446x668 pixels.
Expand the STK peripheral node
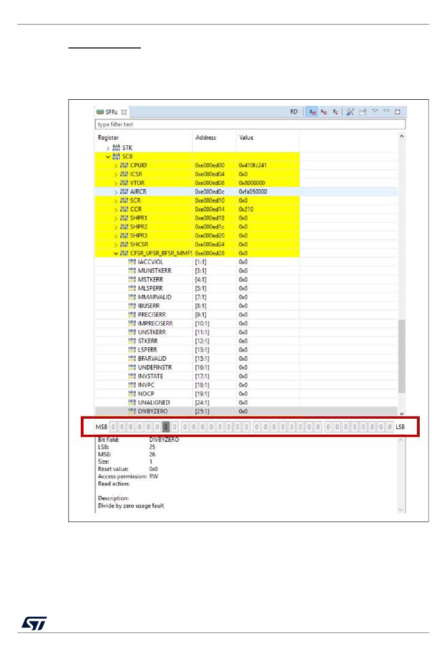pyautogui.click(x=108, y=148)
